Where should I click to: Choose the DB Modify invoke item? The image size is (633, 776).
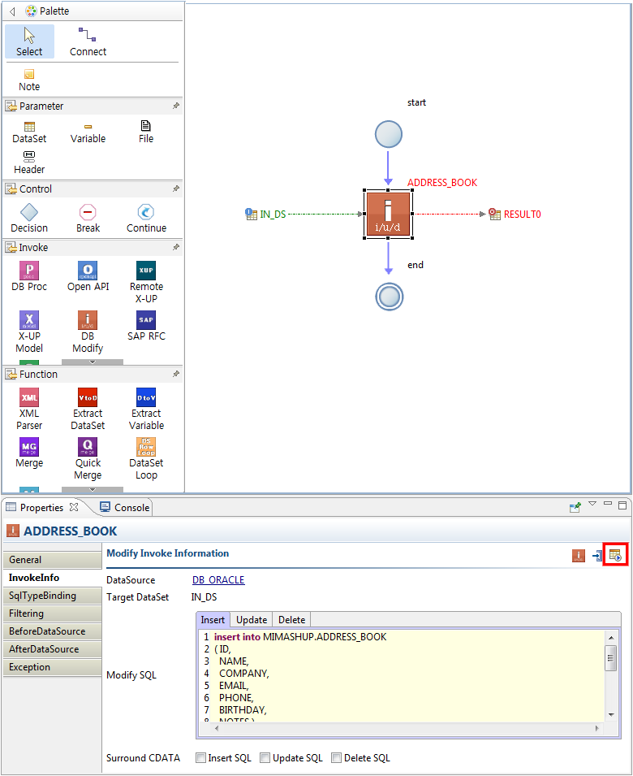click(x=88, y=332)
